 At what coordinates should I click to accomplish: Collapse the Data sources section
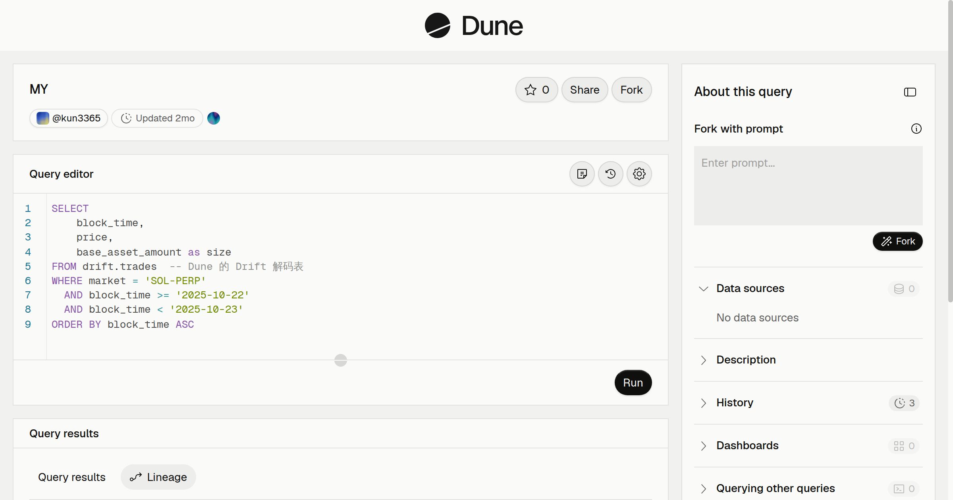coord(703,288)
